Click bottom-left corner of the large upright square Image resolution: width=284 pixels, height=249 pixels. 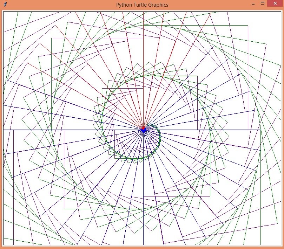point(64,209)
